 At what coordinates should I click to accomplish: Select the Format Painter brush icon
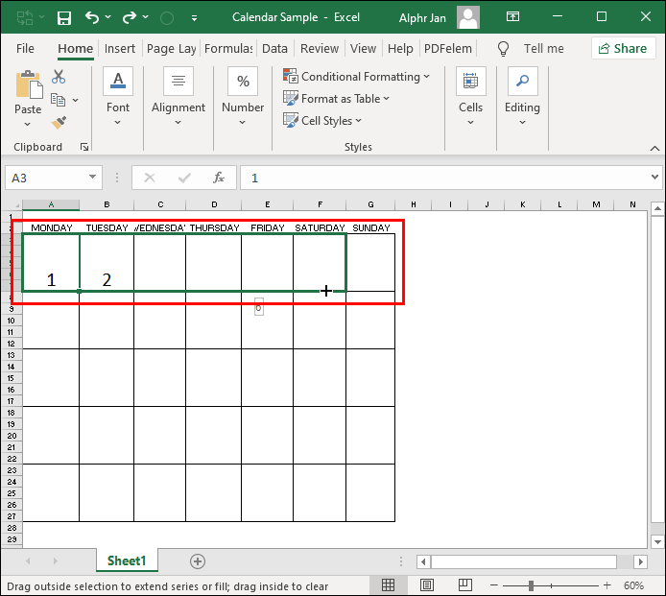pos(59,123)
